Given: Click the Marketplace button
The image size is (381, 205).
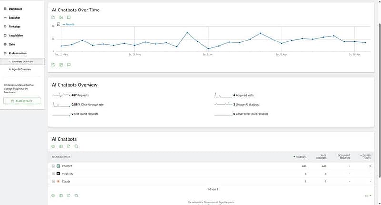Looking at the screenshot, I should coord(22,101).
